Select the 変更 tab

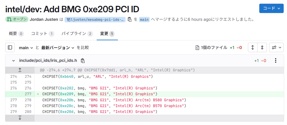107,34
